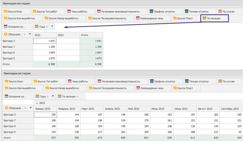Image resolution: width=243 pixels, height=141 pixels.
Task: Select cell 179 for Бригада 7 in Май 2023
Action: click(138, 121)
